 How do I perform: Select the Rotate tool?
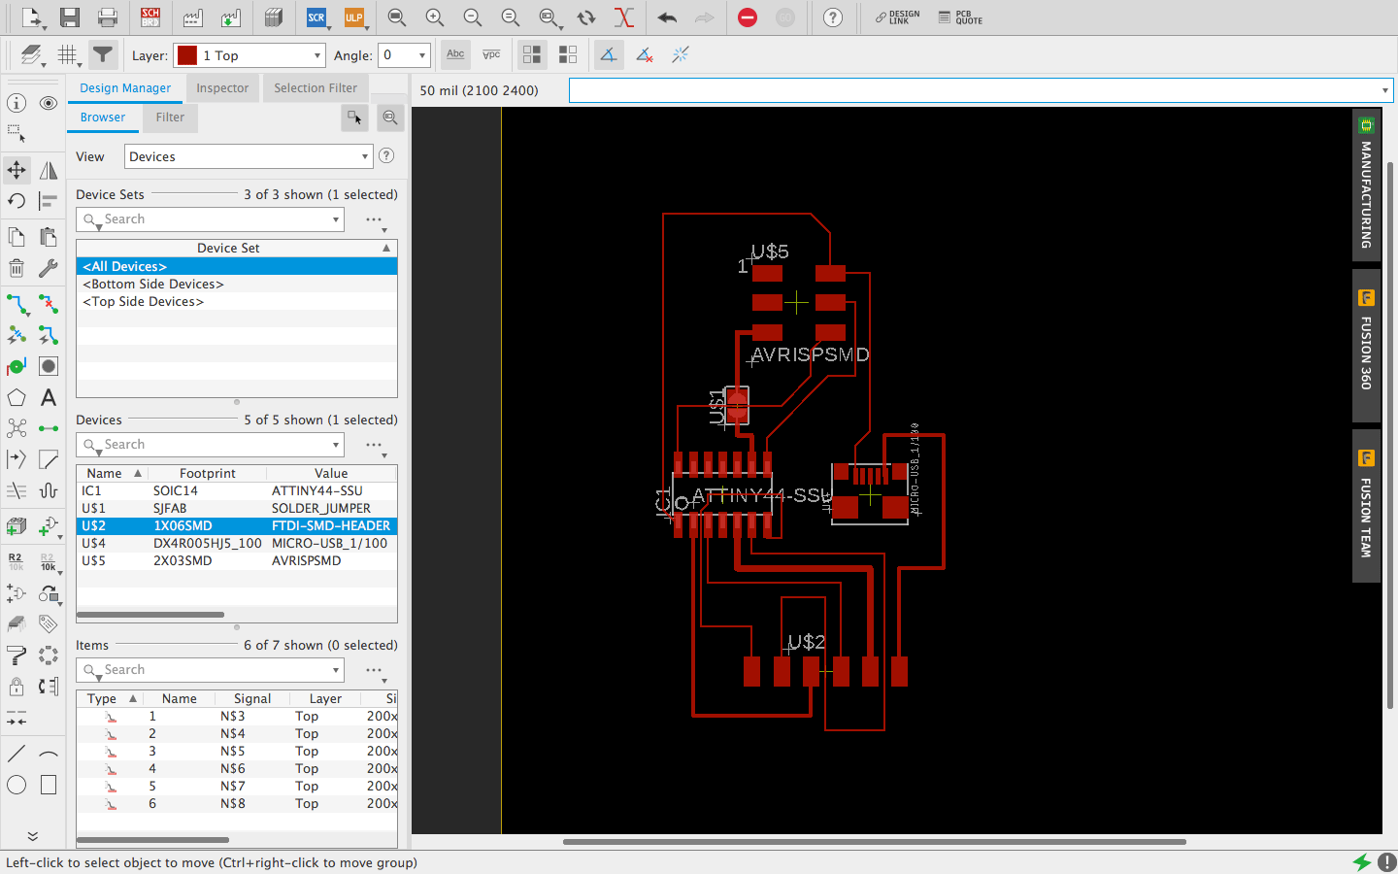click(x=17, y=201)
